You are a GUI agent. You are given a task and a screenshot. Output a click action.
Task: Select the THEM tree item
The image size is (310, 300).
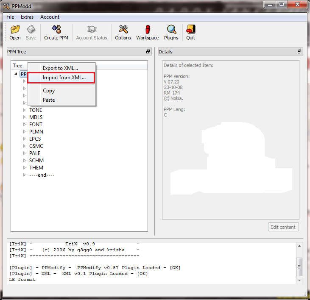coord(36,168)
